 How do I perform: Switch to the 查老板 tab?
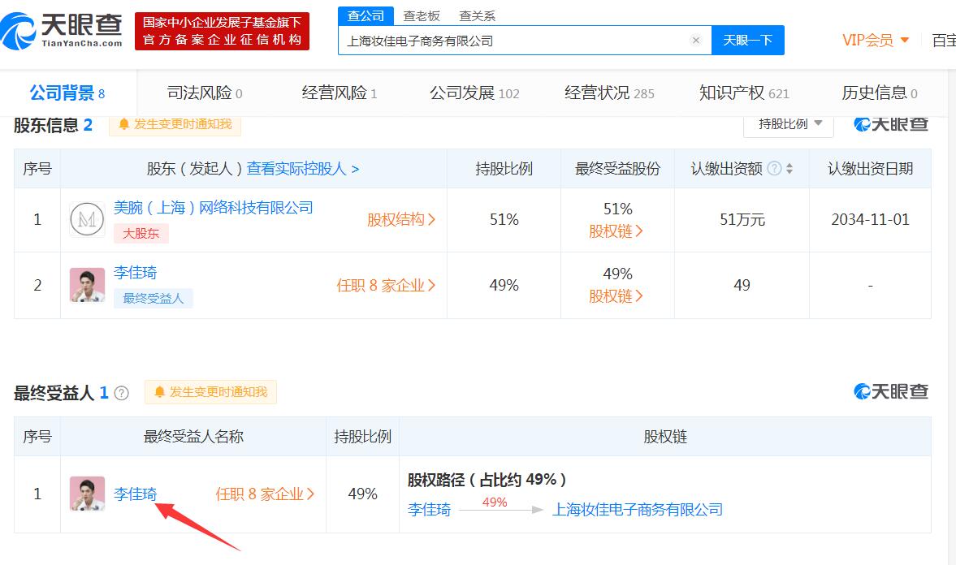[x=422, y=16]
